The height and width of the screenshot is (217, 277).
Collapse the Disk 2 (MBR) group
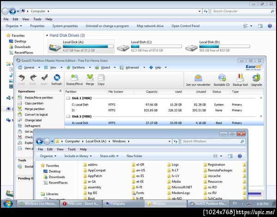pos(261,116)
